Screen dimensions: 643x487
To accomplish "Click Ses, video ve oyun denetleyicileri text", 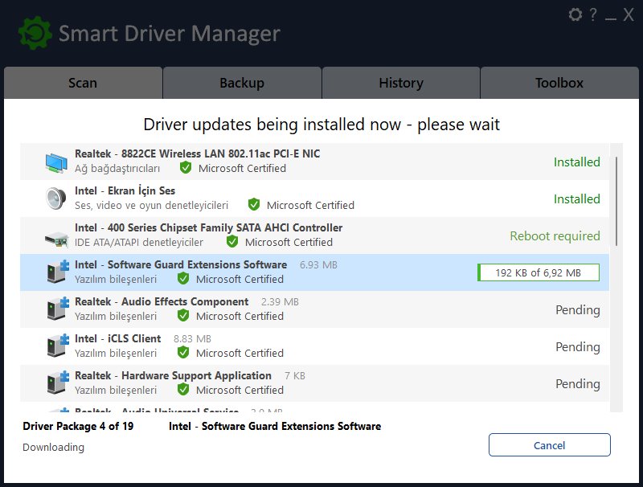I will tap(151, 205).
